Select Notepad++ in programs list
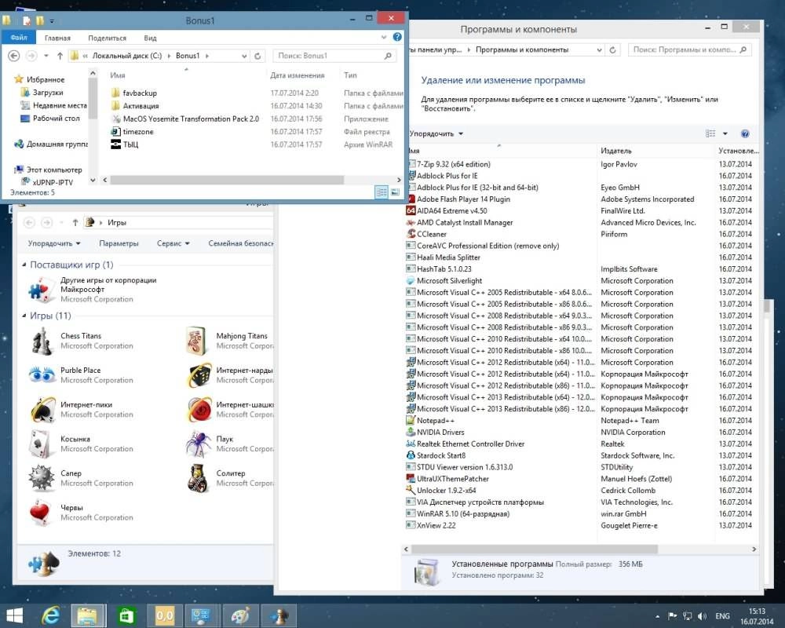Image resolution: width=785 pixels, height=628 pixels. click(x=435, y=421)
